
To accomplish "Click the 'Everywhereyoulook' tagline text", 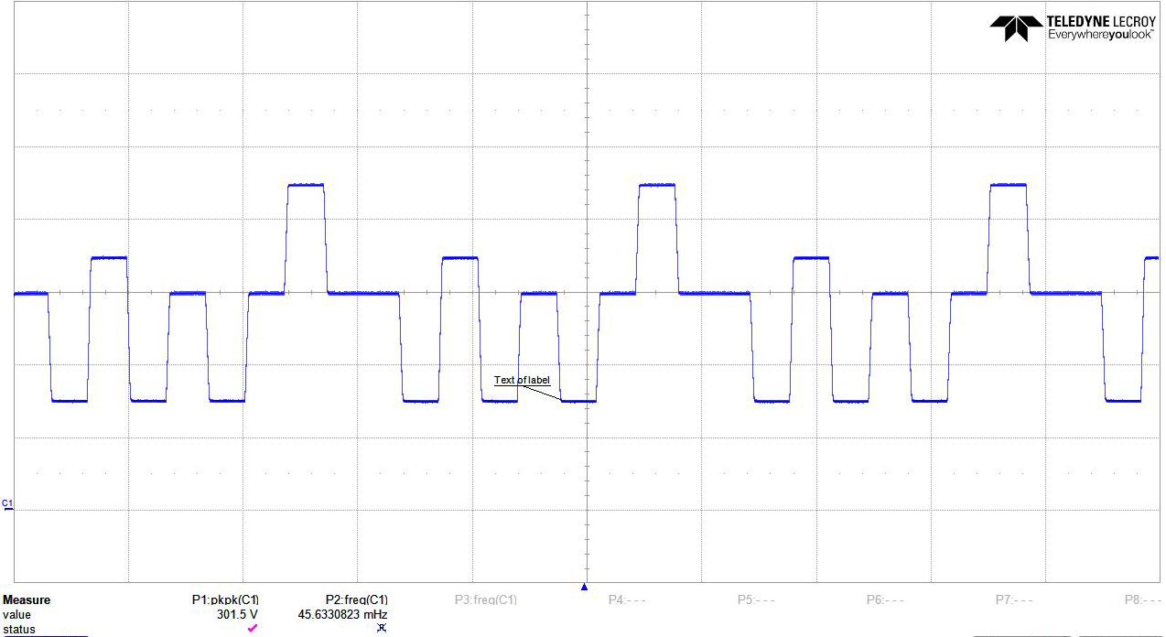I will [1101, 34].
